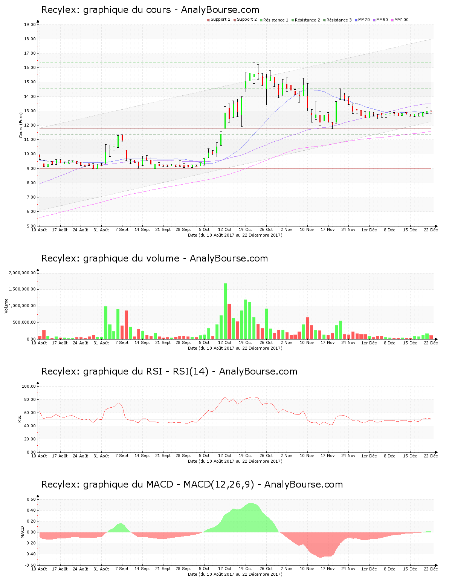The image size is (452, 584).
Task: Click the '16.00' price axis value
Action: (30, 68)
